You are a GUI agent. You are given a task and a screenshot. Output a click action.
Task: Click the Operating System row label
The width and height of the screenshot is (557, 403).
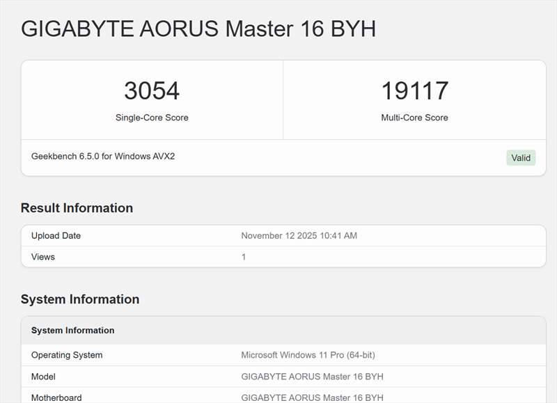[x=67, y=355]
